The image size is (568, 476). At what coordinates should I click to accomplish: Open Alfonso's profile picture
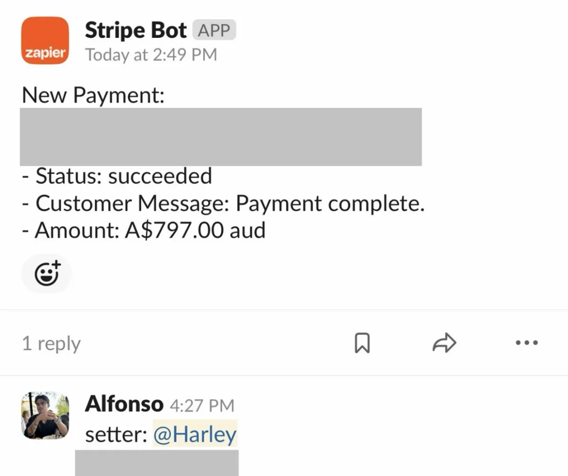45,415
